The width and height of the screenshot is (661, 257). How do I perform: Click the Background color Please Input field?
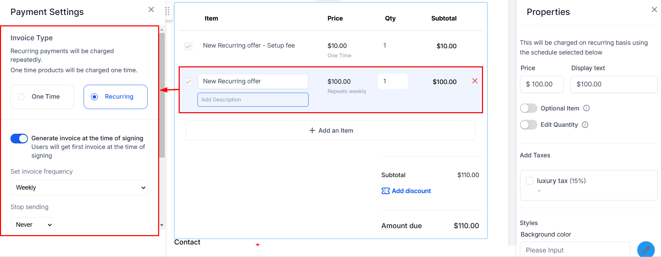(x=575, y=250)
